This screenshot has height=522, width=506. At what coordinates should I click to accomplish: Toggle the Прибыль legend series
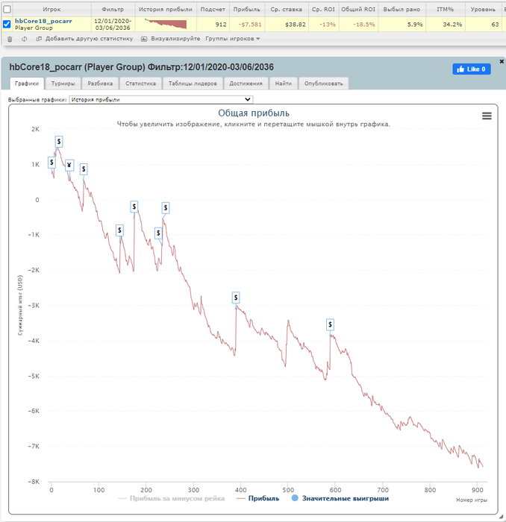257,498
